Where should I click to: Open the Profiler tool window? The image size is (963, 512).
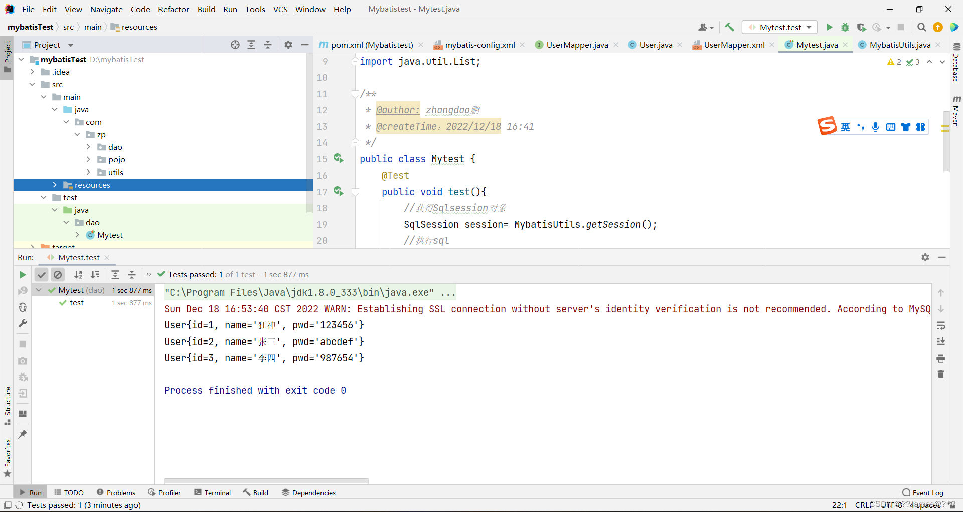point(165,493)
